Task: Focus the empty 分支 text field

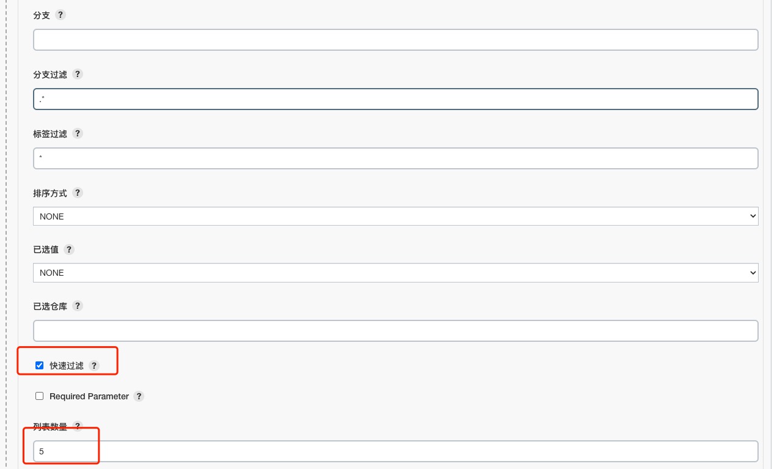Action: (x=396, y=40)
